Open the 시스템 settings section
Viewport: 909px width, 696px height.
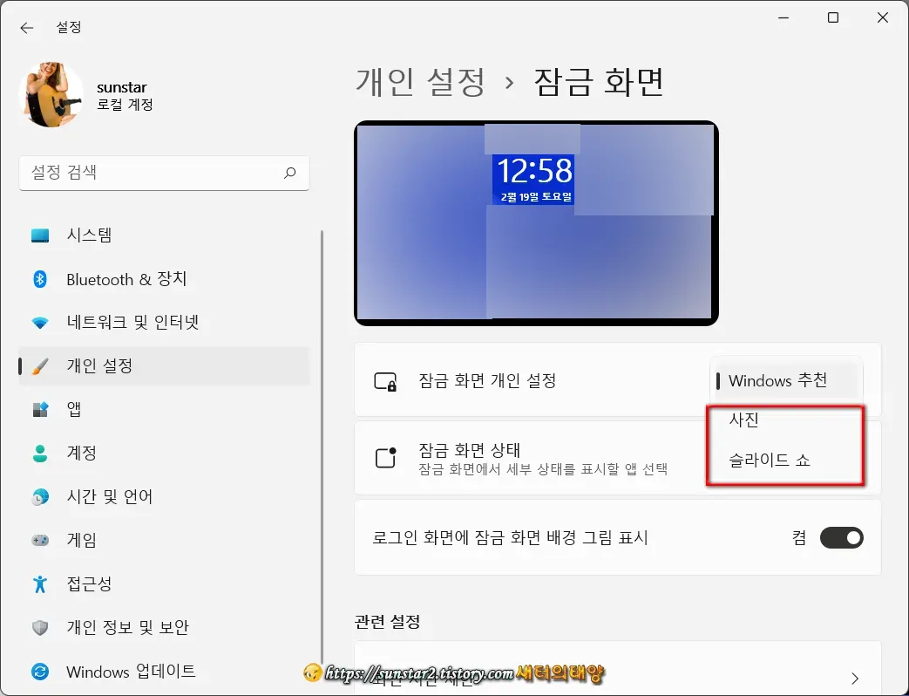(87, 235)
